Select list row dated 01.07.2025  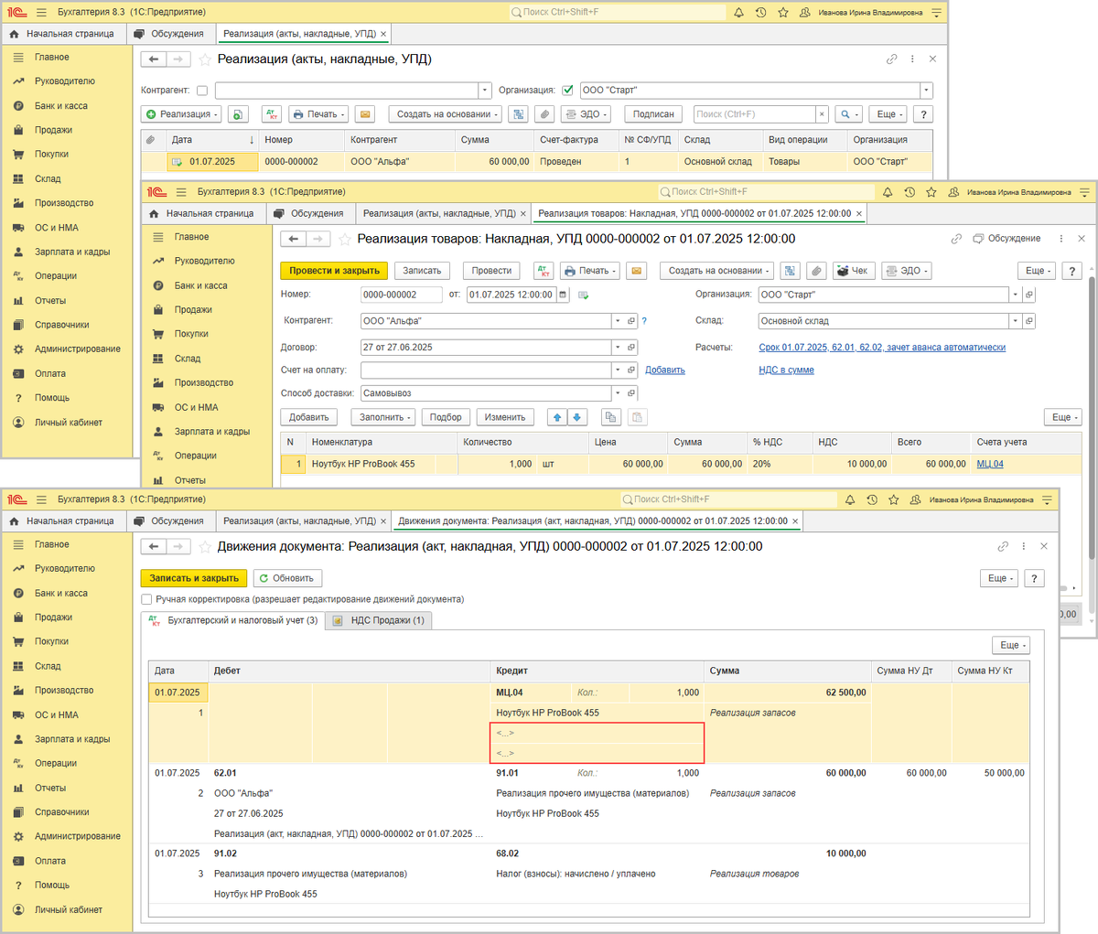(x=537, y=162)
